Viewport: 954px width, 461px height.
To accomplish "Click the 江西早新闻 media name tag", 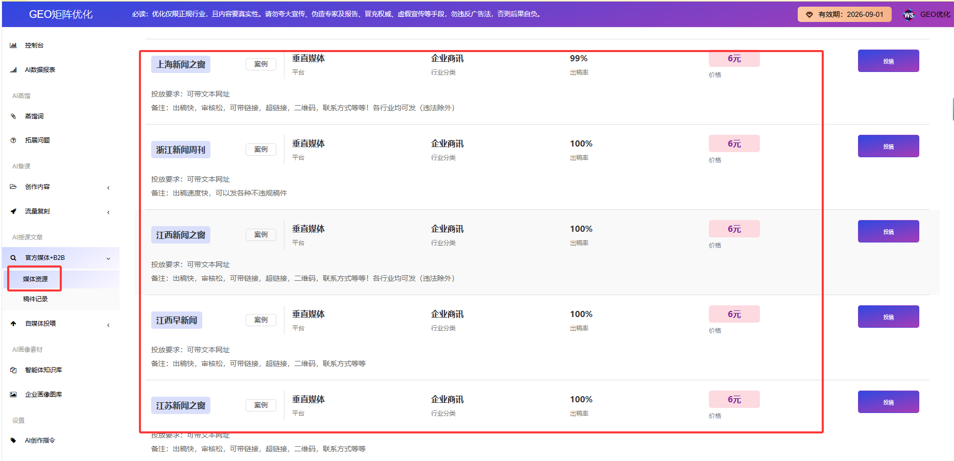I will (x=177, y=320).
